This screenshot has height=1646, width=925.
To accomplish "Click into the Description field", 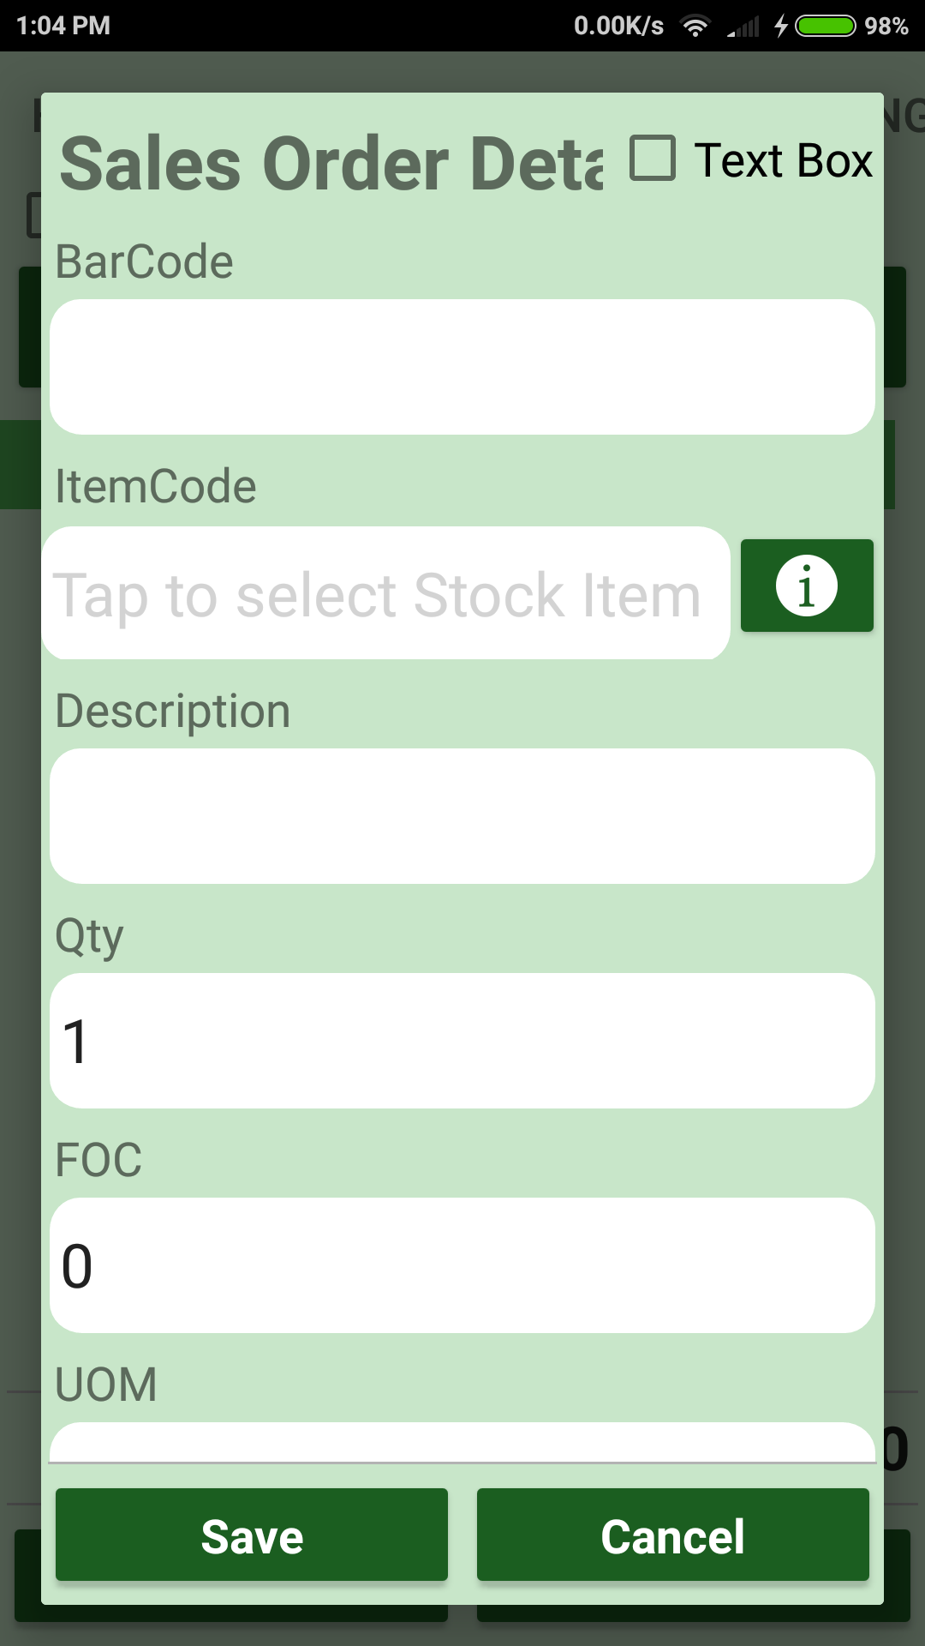I will click(462, 816).
